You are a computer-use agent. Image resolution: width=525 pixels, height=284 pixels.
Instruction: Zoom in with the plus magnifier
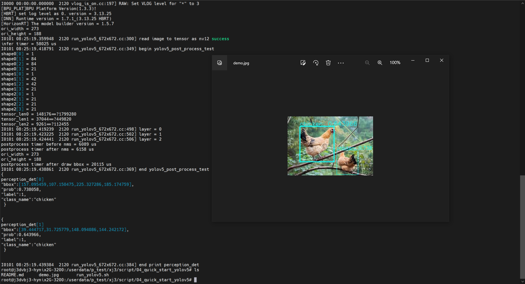pyautogui.click(x=380, y=63)
